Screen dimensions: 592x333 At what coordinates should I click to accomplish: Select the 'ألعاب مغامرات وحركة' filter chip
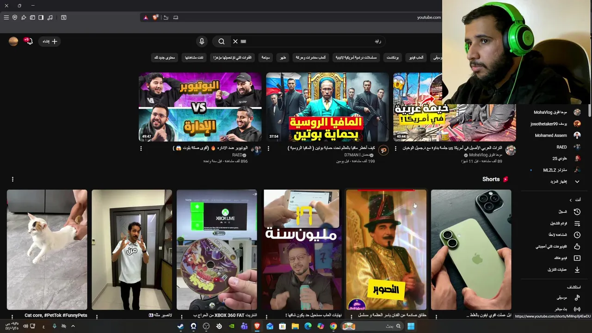coord(310,57)
